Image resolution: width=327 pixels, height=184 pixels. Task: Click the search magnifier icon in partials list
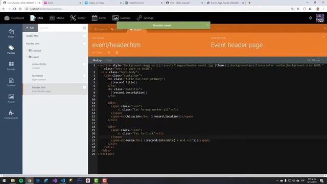[84, 28]
